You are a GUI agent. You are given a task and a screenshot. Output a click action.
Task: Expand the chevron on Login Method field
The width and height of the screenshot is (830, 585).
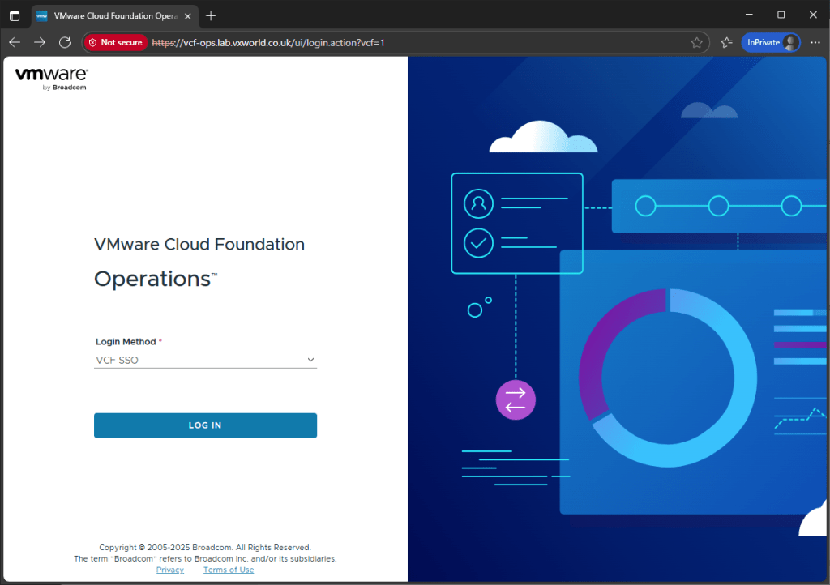coord(310,360)
